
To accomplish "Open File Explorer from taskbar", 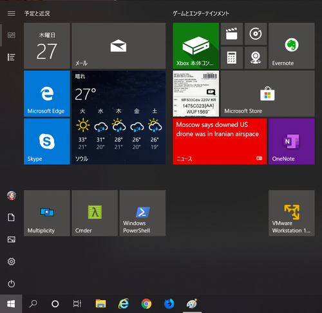I will pyautogui.click(x=100, y=304).
